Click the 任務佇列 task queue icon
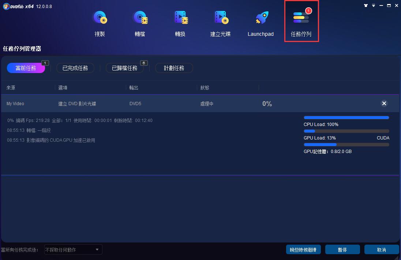401x260 pixels. 301,18
